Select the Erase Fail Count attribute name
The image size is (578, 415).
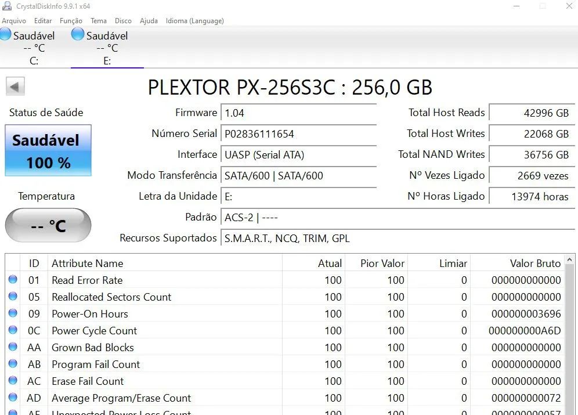88,381
